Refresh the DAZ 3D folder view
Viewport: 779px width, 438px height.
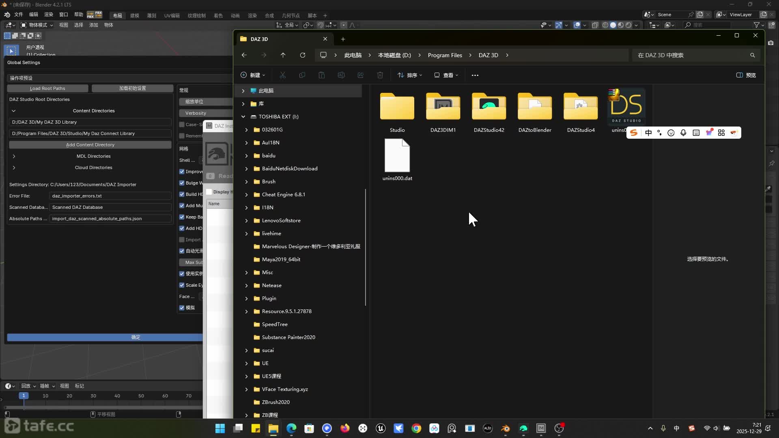pos(302,55)
